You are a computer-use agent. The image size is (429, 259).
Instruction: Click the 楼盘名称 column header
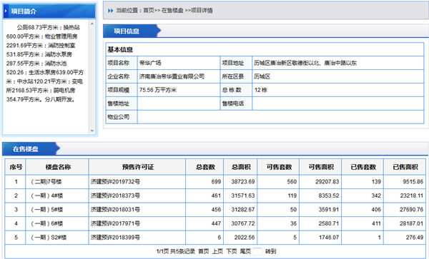[x=57, y=167]
